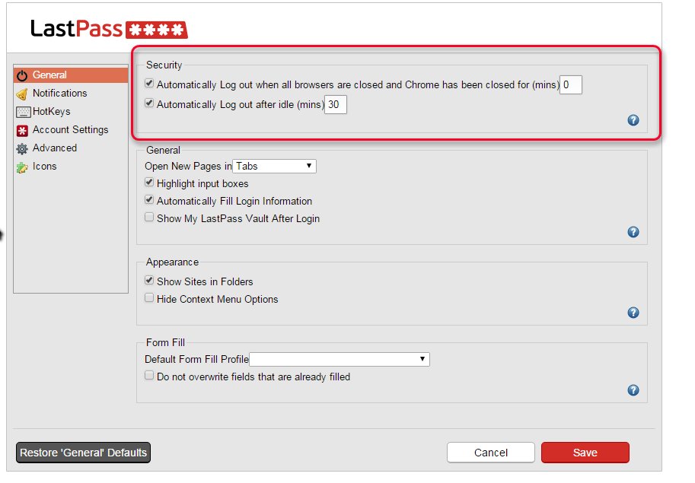The height and width of the screenshot is (483, 695).
Task: Open the Default Form Fill Profile dropdown
Action: coord(340,359)
